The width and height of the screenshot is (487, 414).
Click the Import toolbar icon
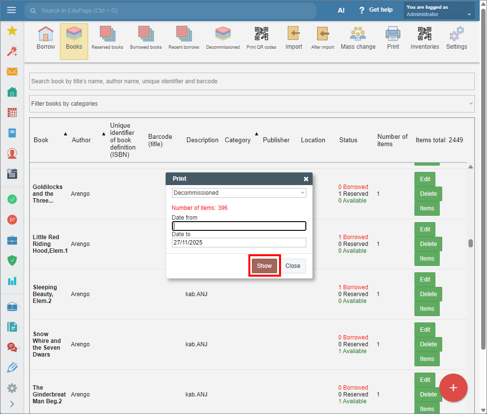pyautogui.click(x=294, y=38)
